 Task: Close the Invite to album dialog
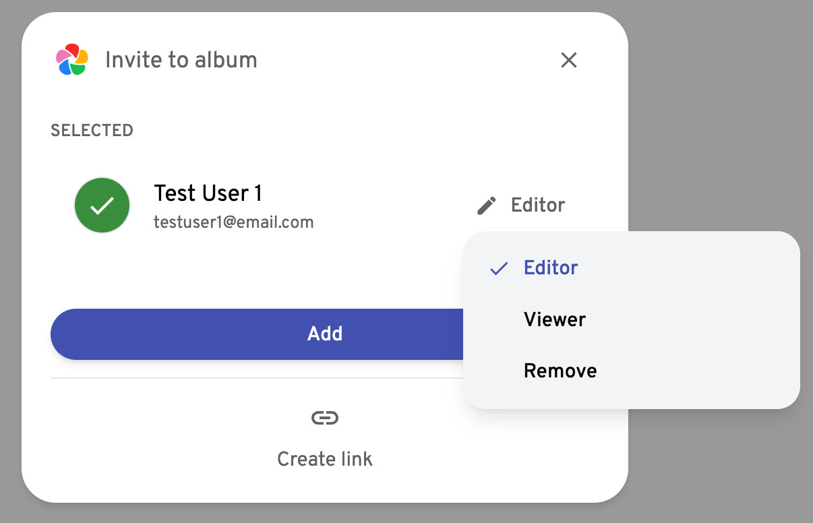569,61
